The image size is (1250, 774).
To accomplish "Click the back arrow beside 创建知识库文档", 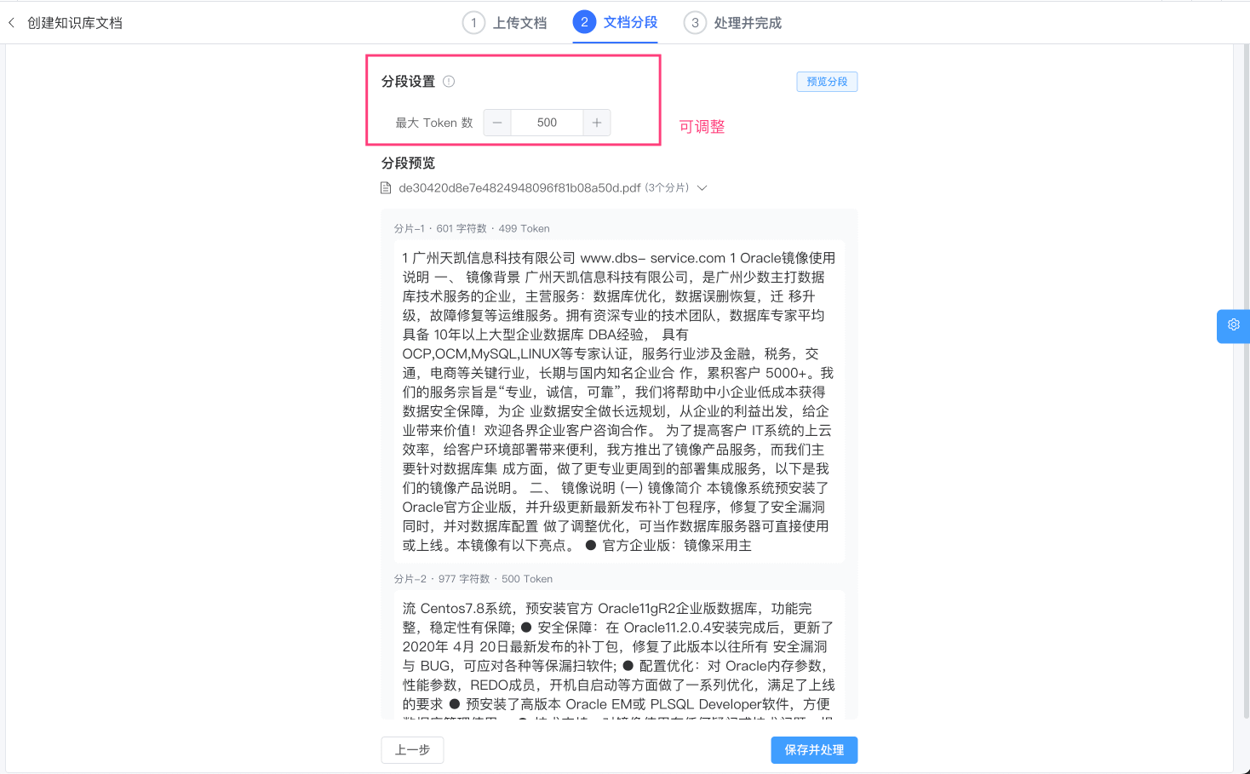I will coord(12,23).
